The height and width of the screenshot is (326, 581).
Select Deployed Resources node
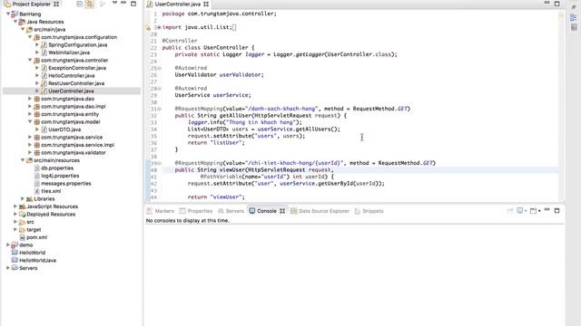tap(51, 215)
